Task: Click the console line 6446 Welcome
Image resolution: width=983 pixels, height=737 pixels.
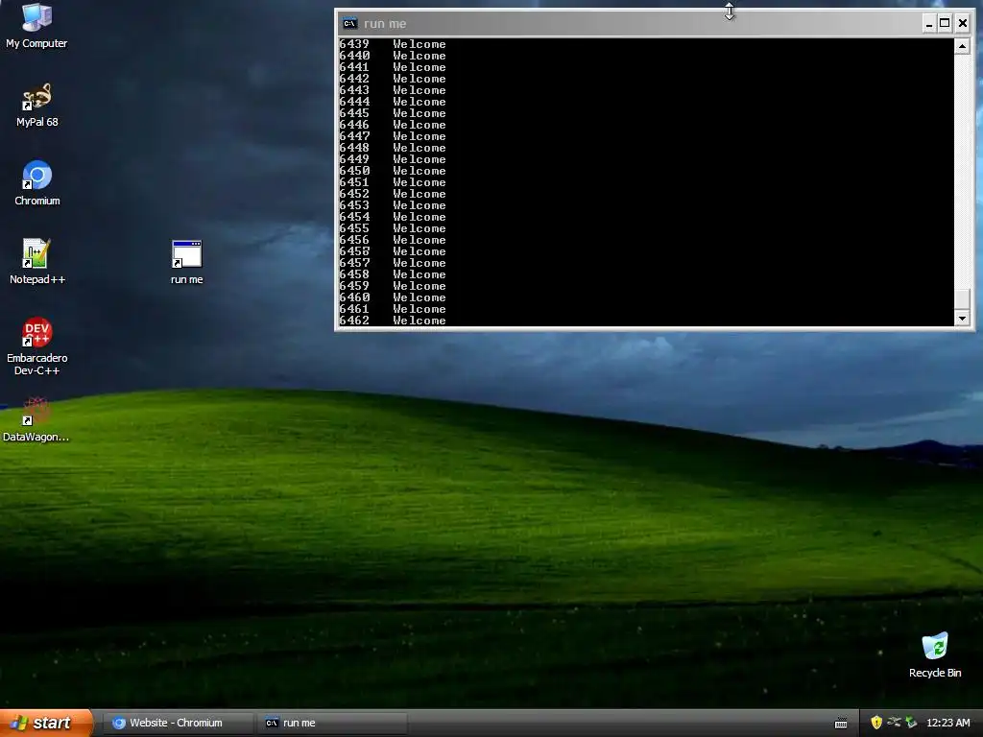Action: click(393, 125)
